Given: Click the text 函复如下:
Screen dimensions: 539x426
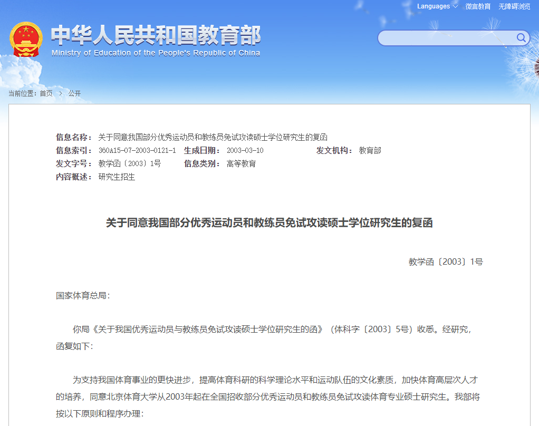Looking at the screenshot, I should pyautogui.click(x=74, y=346).
